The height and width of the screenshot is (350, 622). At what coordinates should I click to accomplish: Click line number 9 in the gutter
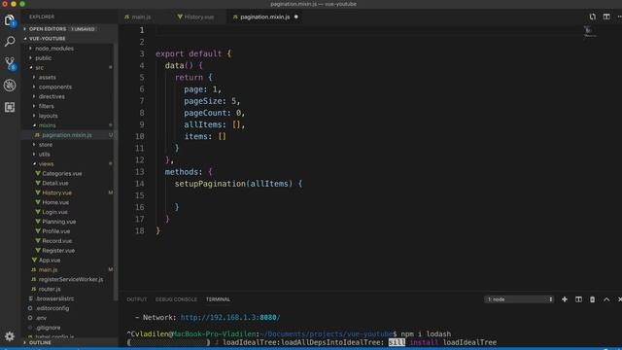(142, 124)
